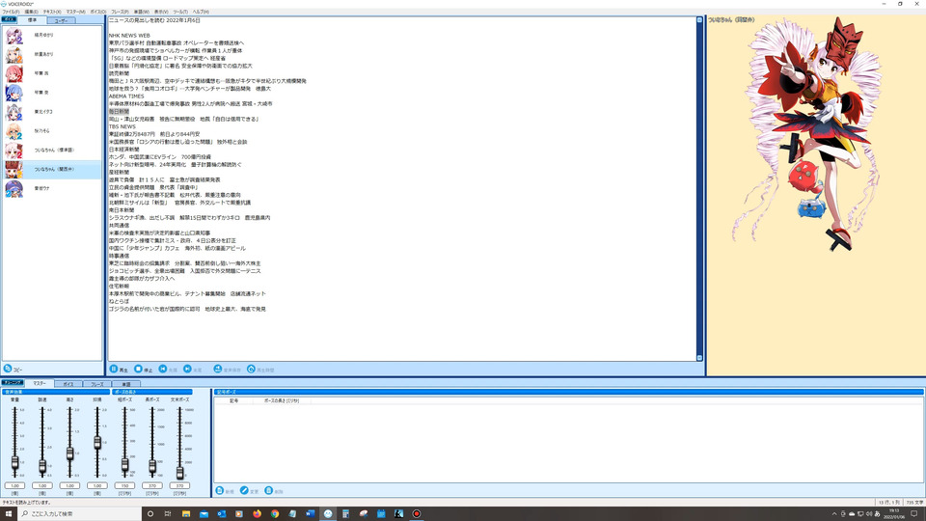This screenshot has height=521, width=926.
Task: Adjust the 抑揚 intonation slider handle
Action: (x=97, y=443)
